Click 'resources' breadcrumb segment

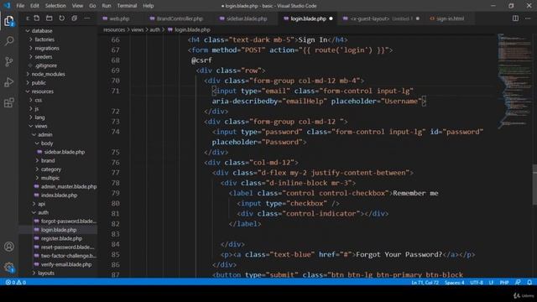(x=114, y=30)
